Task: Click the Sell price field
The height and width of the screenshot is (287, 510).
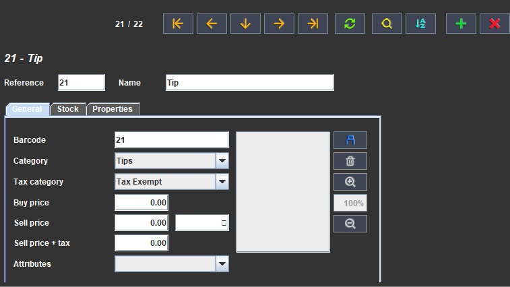Action: [141, 223]
